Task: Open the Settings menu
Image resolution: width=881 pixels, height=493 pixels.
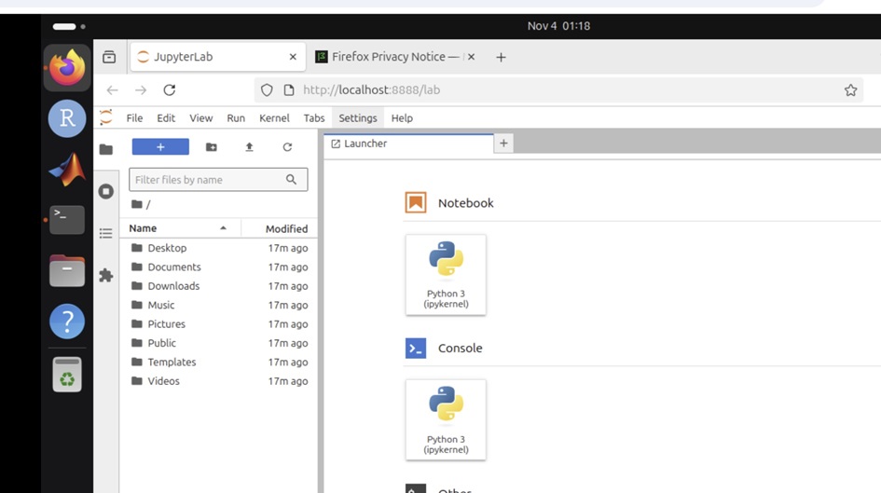Action: point(358,118)
